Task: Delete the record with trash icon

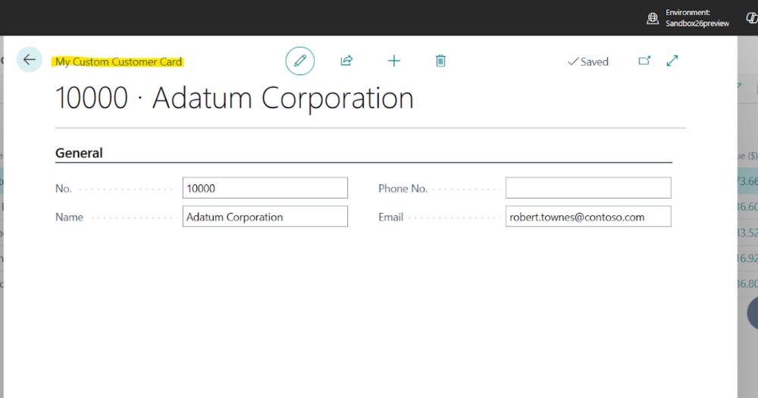Action: [440, 61]
